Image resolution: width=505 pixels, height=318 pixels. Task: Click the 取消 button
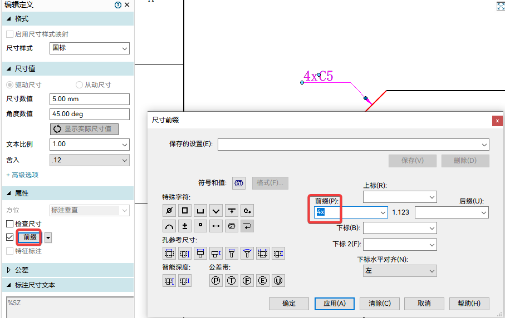coord(424,304)
